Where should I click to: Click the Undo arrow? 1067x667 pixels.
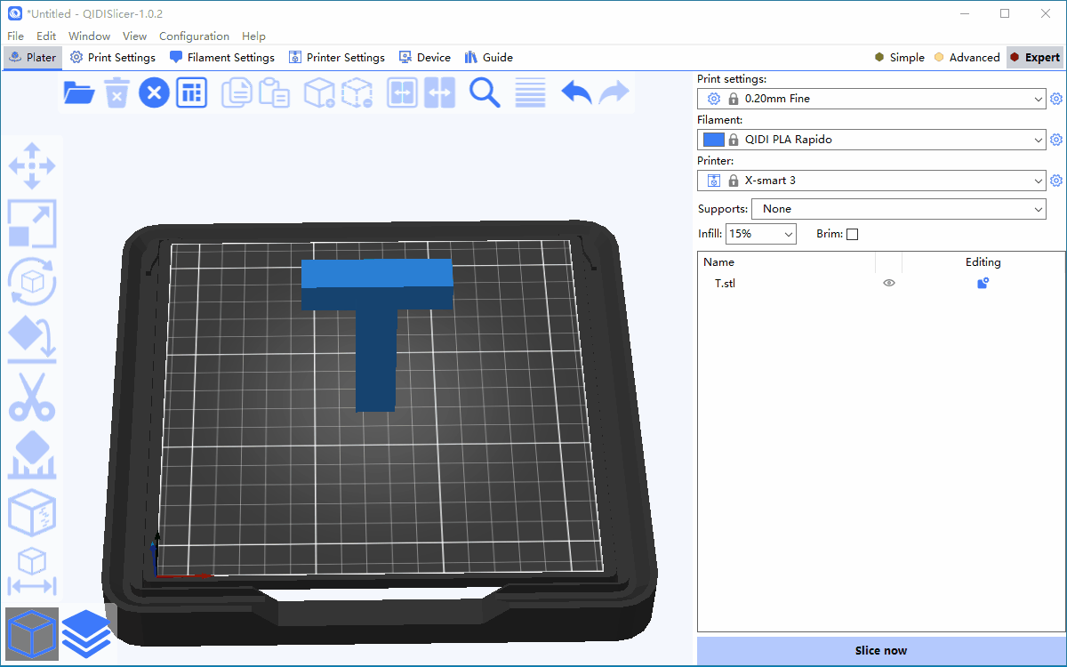coord(576,92)
